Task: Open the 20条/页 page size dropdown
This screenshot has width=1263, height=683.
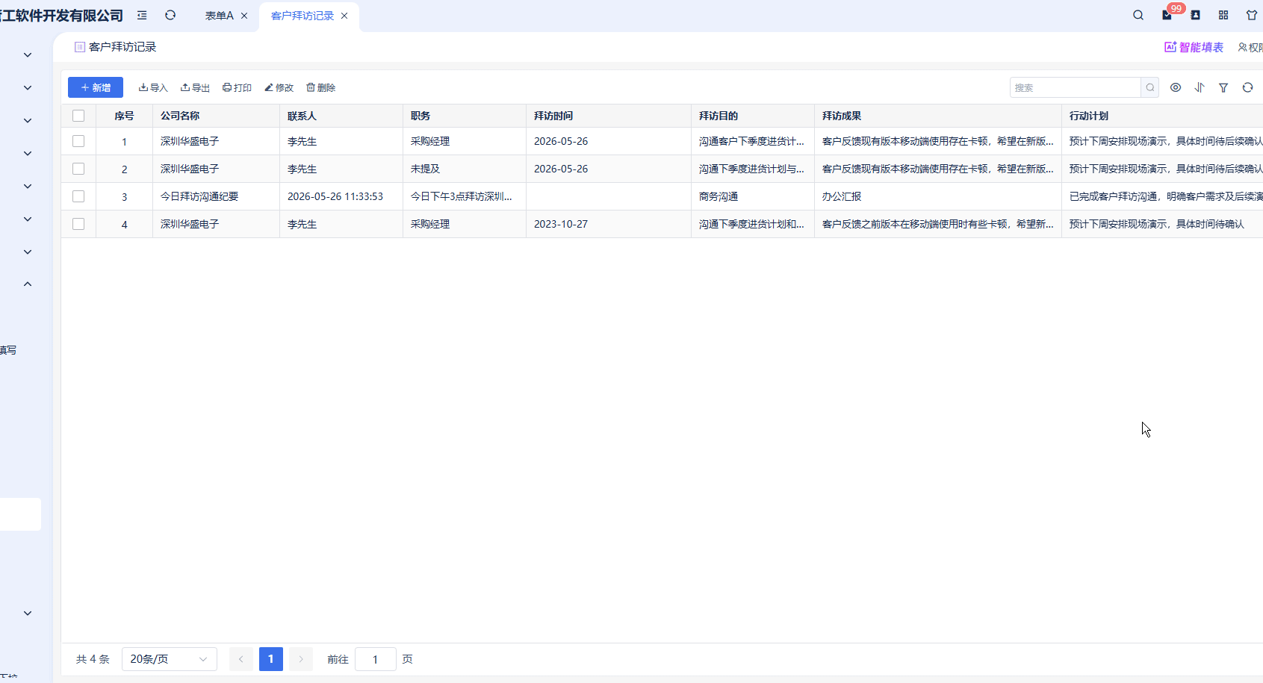Action: pyautogui.click(x=170, y=659)
